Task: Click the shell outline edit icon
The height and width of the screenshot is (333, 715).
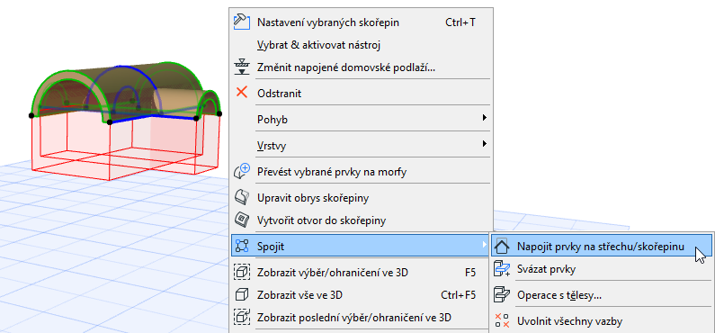Action: pos(241,197)
